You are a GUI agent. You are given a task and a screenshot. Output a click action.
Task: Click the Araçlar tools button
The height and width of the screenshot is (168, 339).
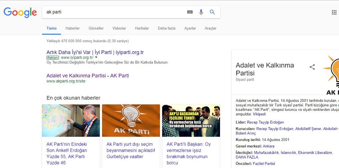pos(210,28)
